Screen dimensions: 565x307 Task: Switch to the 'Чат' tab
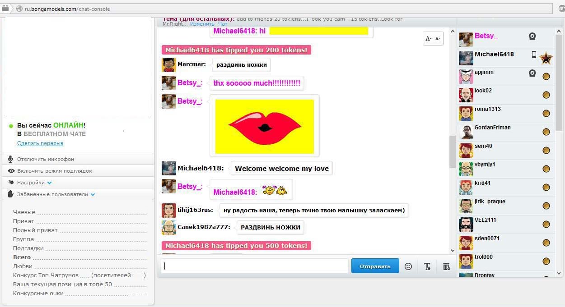point(223,23)
